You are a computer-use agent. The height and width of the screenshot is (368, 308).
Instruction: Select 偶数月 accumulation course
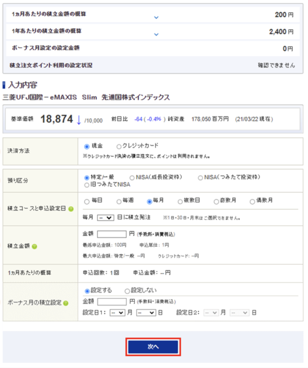coord(252,202)
